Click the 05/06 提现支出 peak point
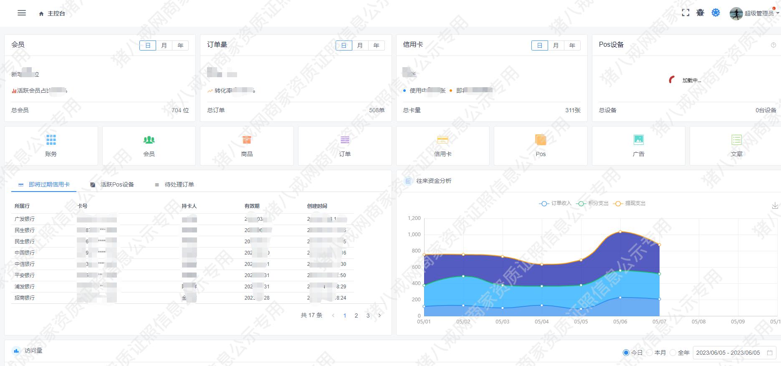 tap(620, 232)
